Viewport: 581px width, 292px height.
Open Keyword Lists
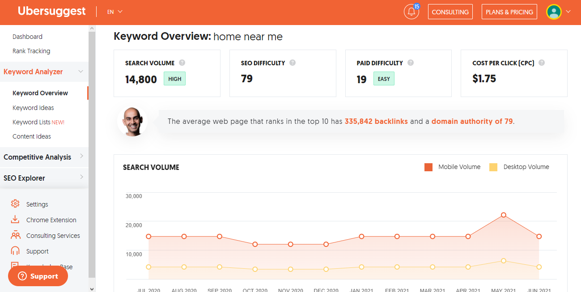[x=38, y=122]
